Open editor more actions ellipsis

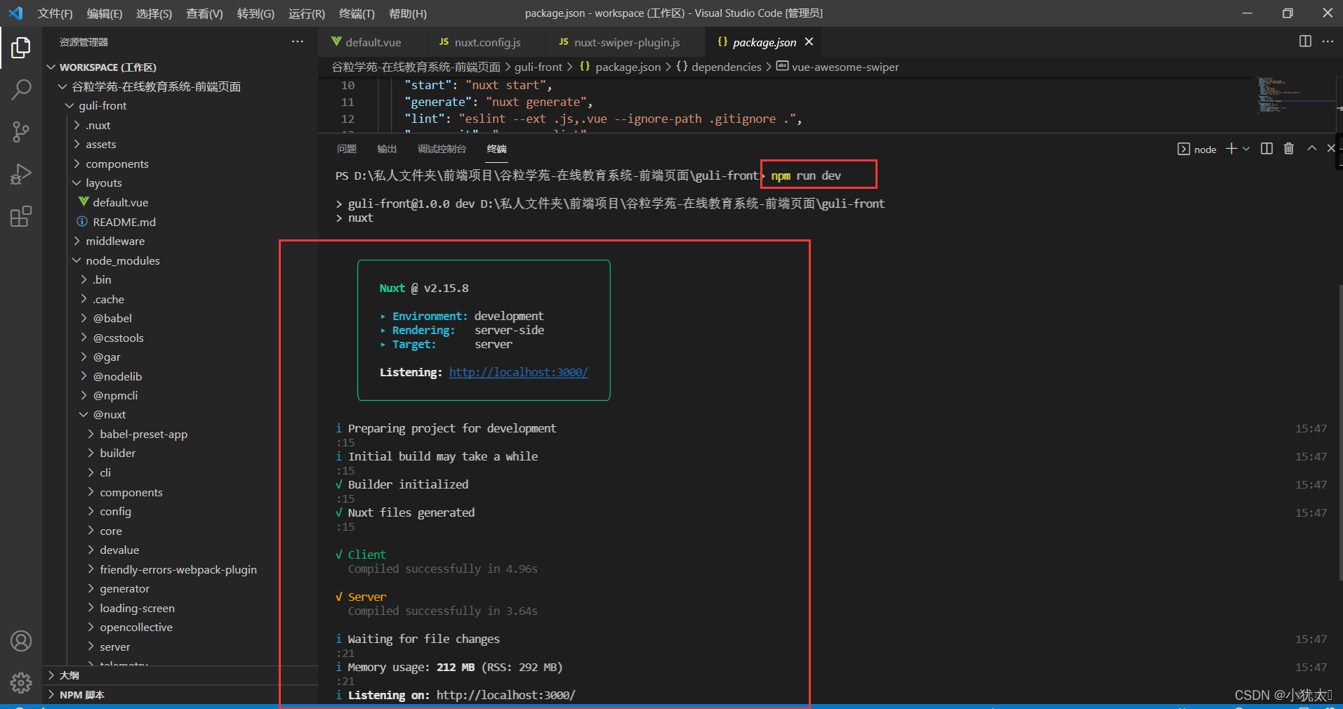click(1328, 41)
